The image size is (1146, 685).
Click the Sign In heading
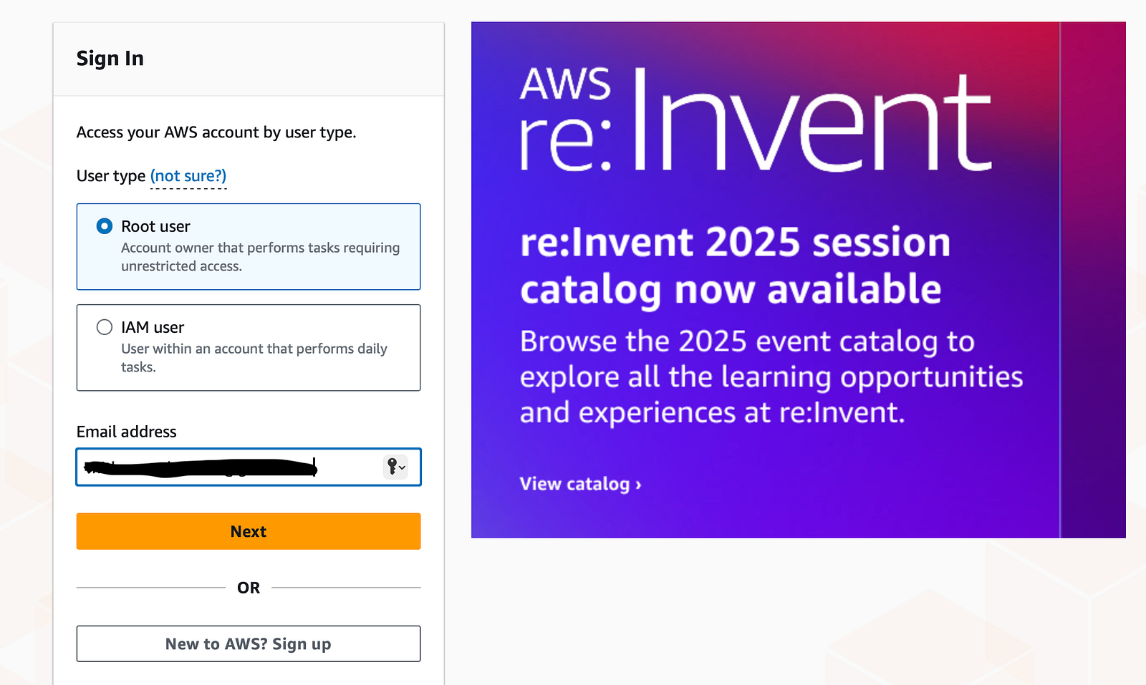(110, 58)
